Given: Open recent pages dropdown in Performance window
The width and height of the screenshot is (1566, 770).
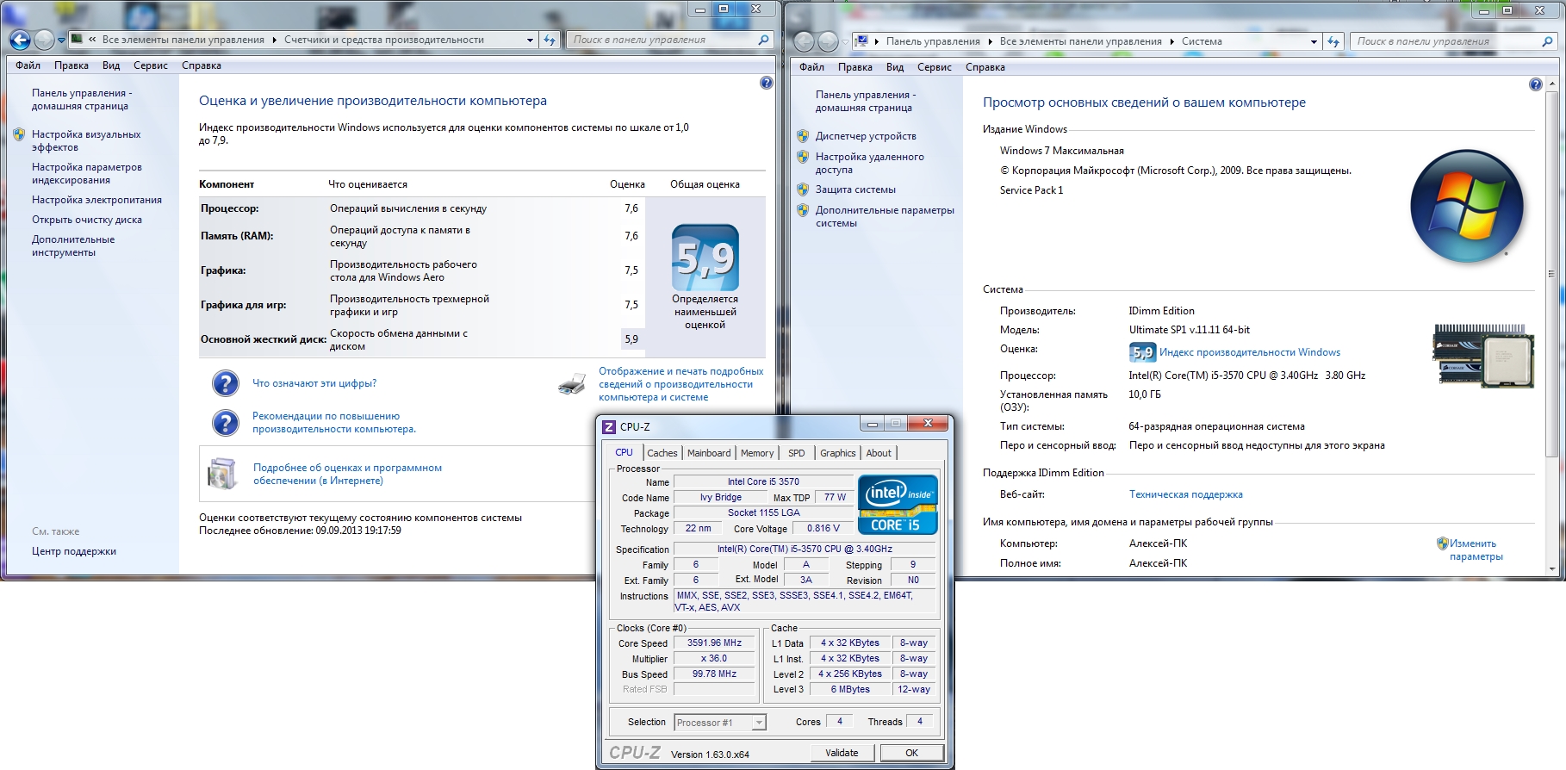Looking at the screenshot, I should (x=61, y=40).
